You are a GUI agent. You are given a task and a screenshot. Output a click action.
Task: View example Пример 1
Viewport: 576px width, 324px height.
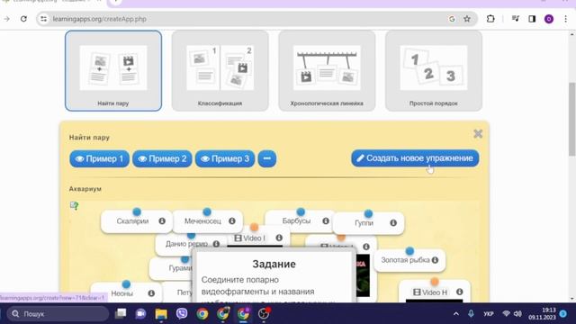click(99, 158)
